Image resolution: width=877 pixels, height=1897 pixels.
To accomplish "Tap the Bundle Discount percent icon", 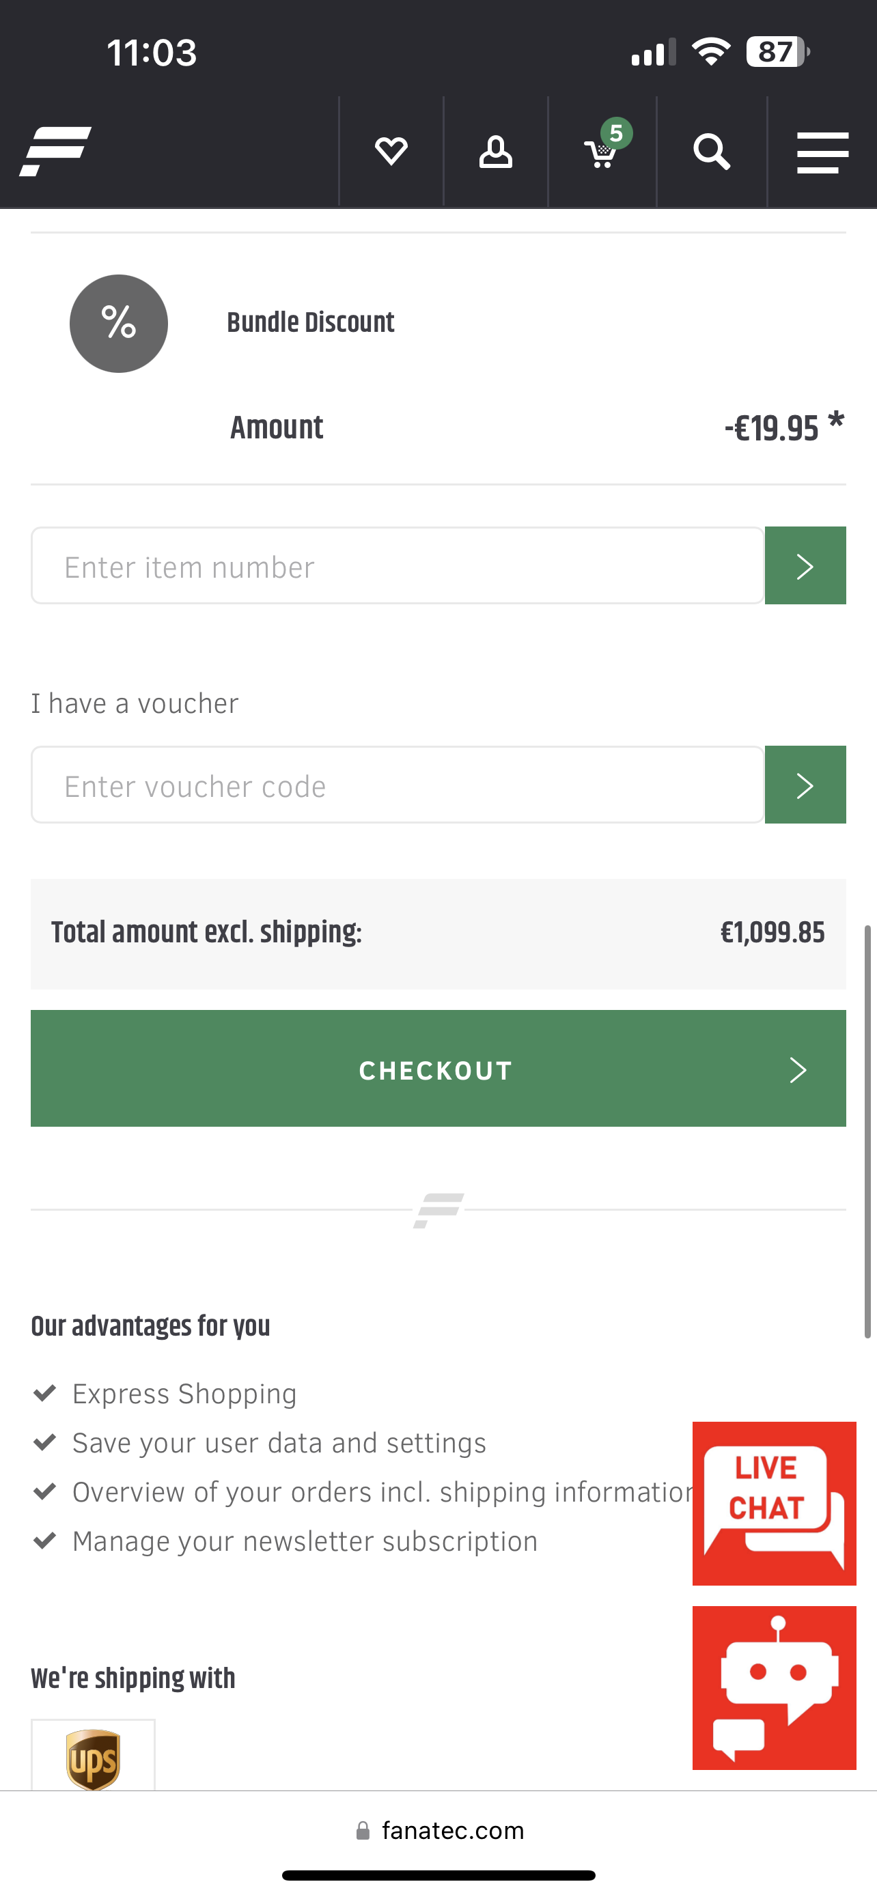I will [119, 323].
